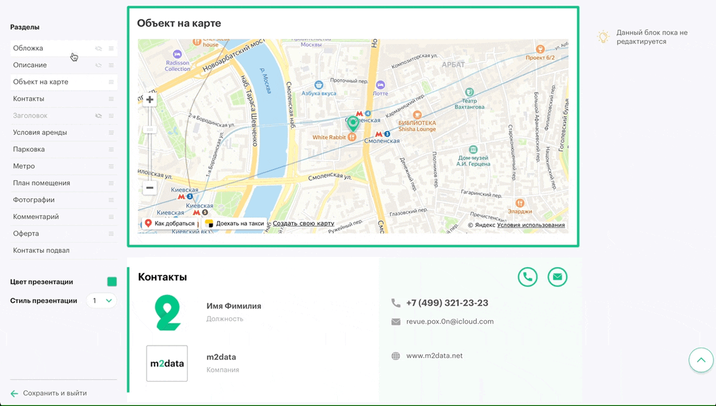
Task: Open the Стиль презентации dropdown
Action: (x=101, y=300)
